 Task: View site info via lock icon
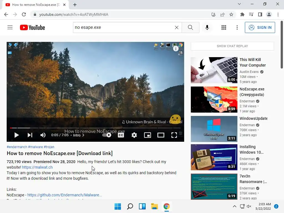(x=35, y=14)
